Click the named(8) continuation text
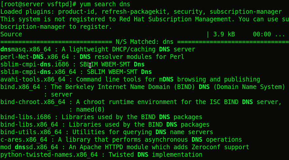 (90, 110)
